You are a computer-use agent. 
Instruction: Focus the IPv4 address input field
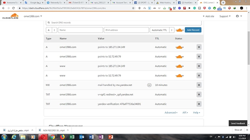[x=126, y=30]
